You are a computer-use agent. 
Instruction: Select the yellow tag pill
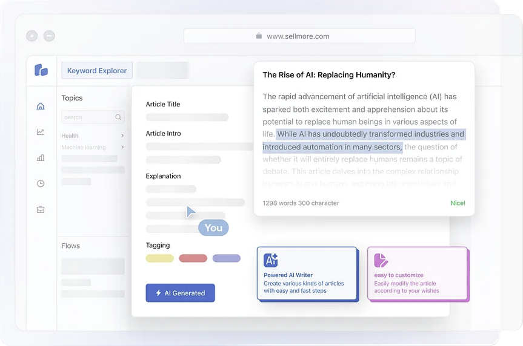tap(159, 258)
